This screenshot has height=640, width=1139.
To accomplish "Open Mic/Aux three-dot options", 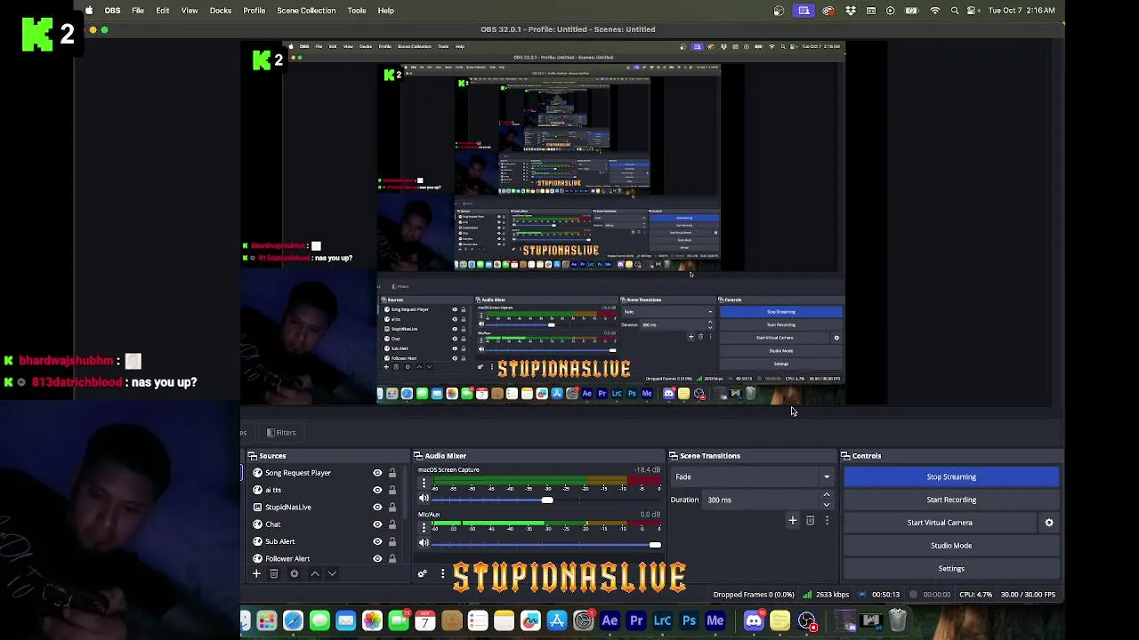I will coord(424,528).
